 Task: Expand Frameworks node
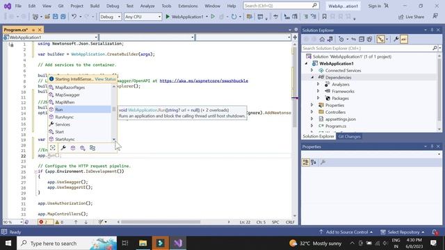318,91
